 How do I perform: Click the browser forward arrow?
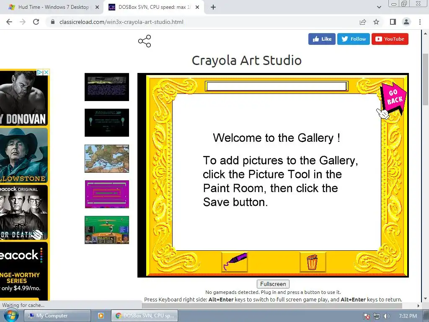(x=23, y=22)
